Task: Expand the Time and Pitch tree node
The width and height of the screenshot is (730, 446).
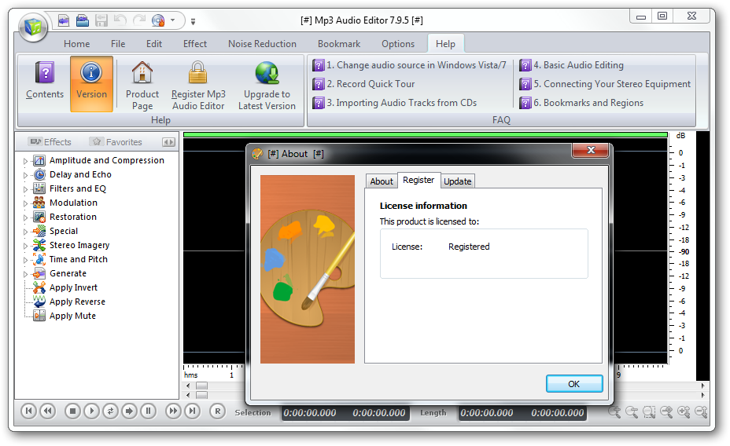Action: click(x=26, y=260)
